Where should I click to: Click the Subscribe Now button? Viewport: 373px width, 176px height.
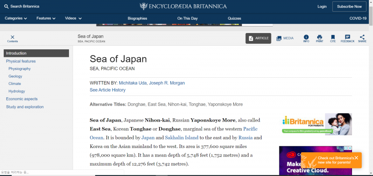point(349,7)
